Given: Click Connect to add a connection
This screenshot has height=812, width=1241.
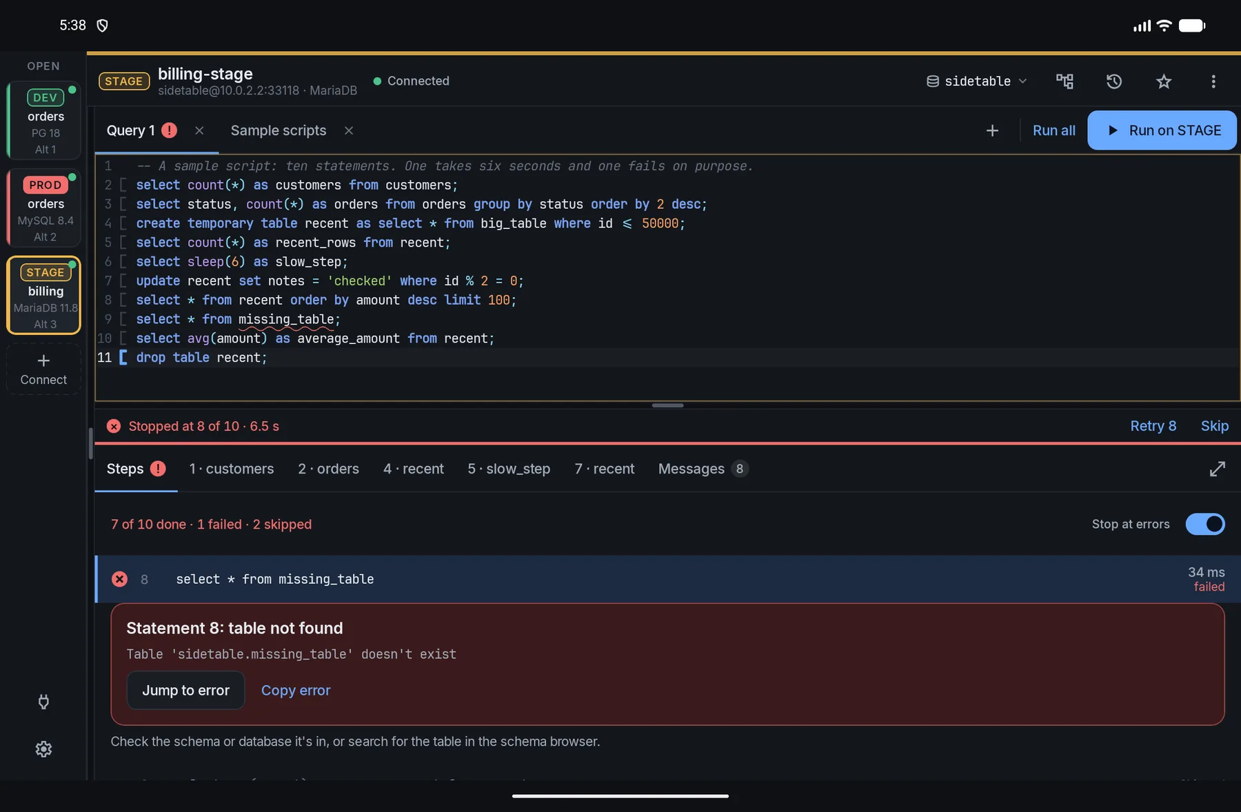Looking at the screenshot, I should [43, 369].
